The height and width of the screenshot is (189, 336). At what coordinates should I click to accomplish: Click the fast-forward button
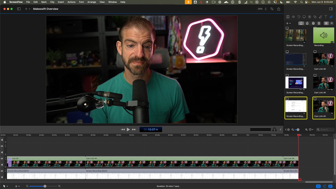click(134, 129)
